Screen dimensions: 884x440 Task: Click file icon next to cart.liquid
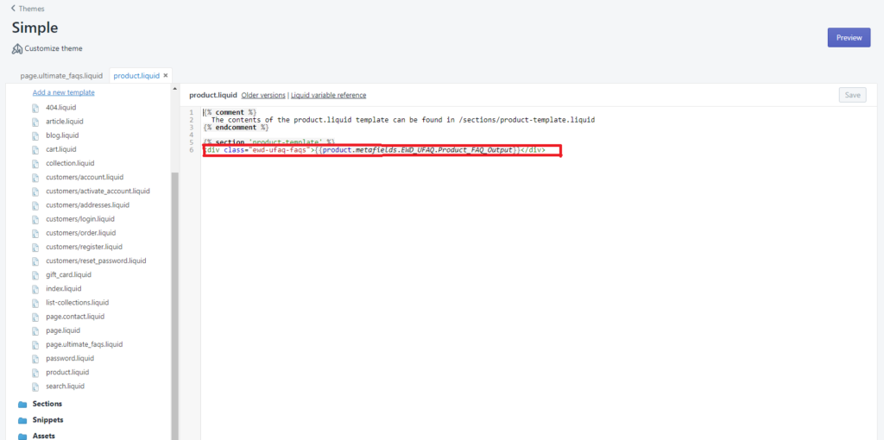35,149
